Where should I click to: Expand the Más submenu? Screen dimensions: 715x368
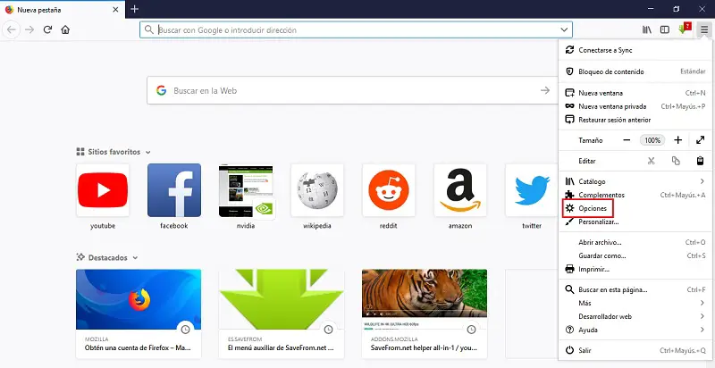point(636,303)
